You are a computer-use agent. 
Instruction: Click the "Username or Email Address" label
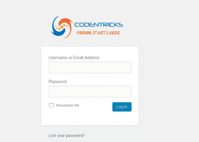click(74, 57)
